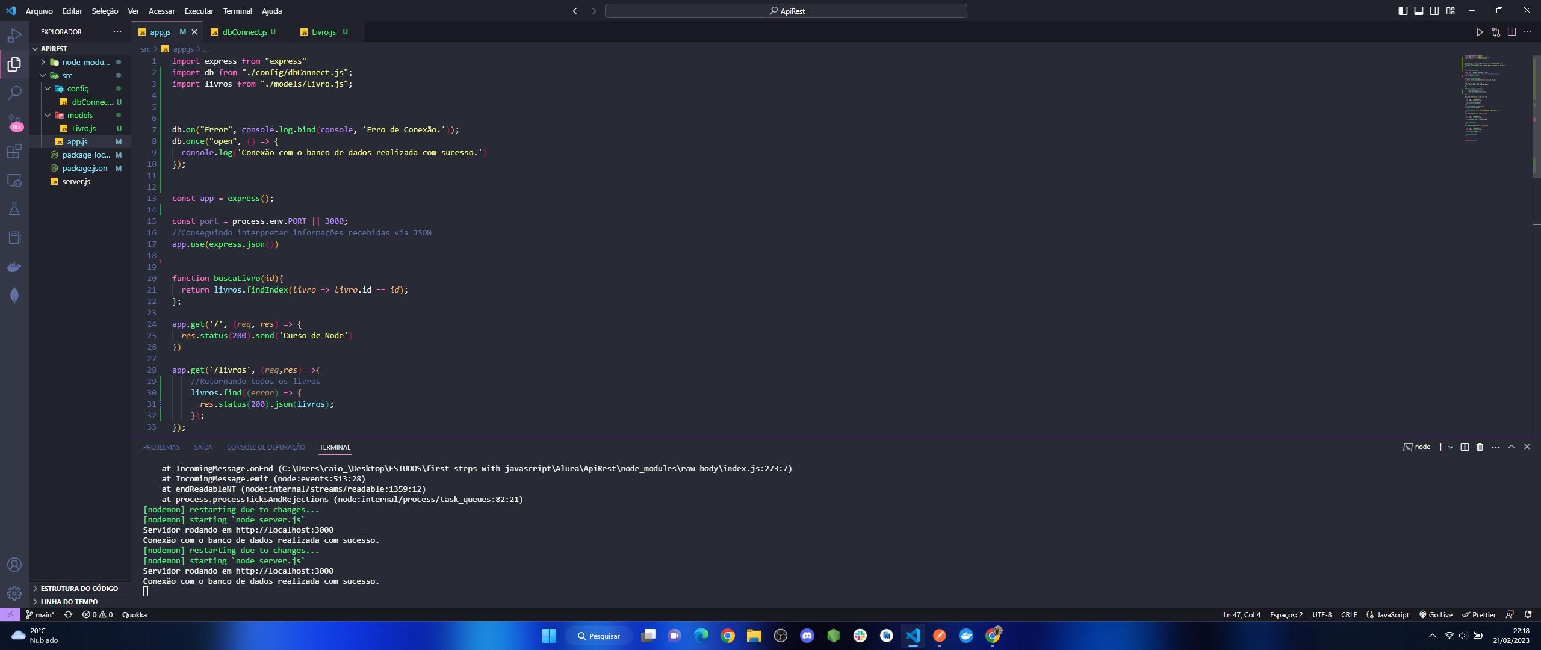Open terminal panel more actions ellipsis
The height and width of the screenshot is (650, 1541).
(x=1496, y=447)
